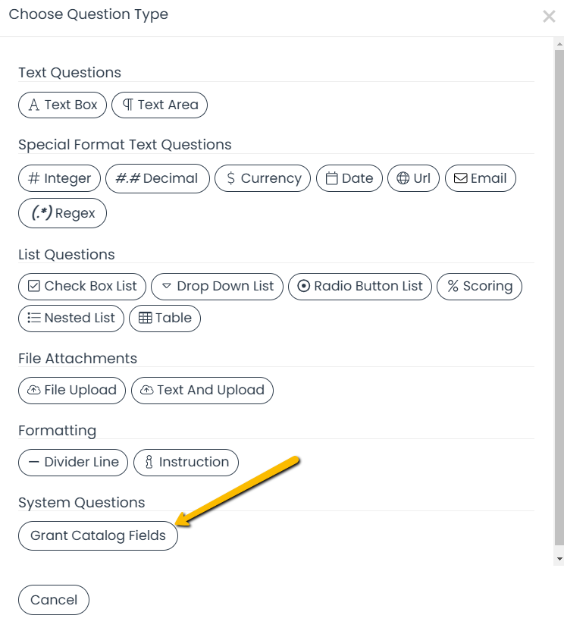Select Text And Upload question type
The image size is (564, 631).
[202, 390]
